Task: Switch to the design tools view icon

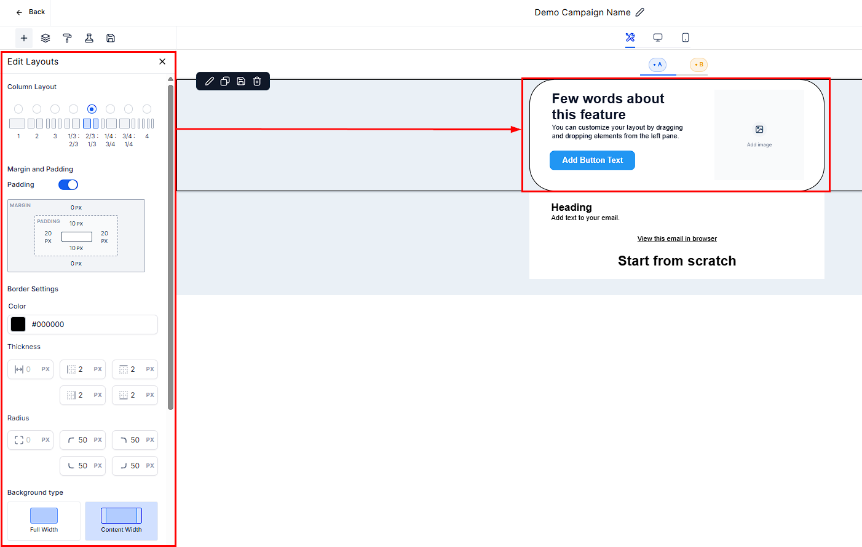Action: point(630,37)
